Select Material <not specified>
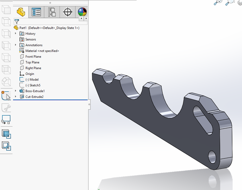 [42, 51]
